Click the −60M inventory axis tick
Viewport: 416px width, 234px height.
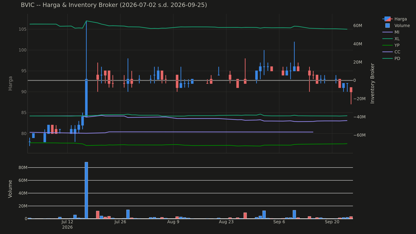tap(360, 135)
